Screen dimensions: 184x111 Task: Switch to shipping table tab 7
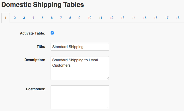click(61, 18)
